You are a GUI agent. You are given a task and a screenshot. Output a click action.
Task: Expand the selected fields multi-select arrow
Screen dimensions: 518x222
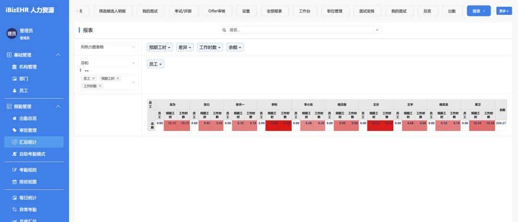coord(133,82)
